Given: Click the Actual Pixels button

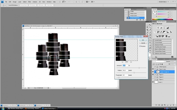Looking at the screenshot, I should pyautogui.click(x=24, y=5).
